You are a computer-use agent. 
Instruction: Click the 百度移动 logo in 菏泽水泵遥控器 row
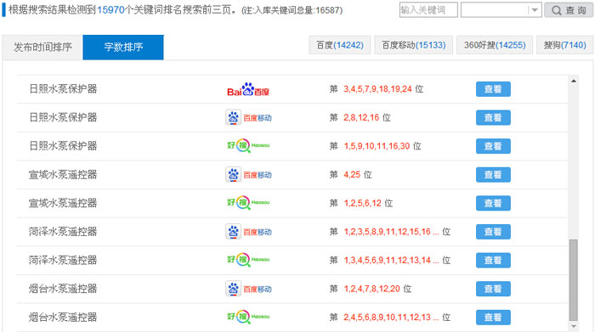point(248,232)
